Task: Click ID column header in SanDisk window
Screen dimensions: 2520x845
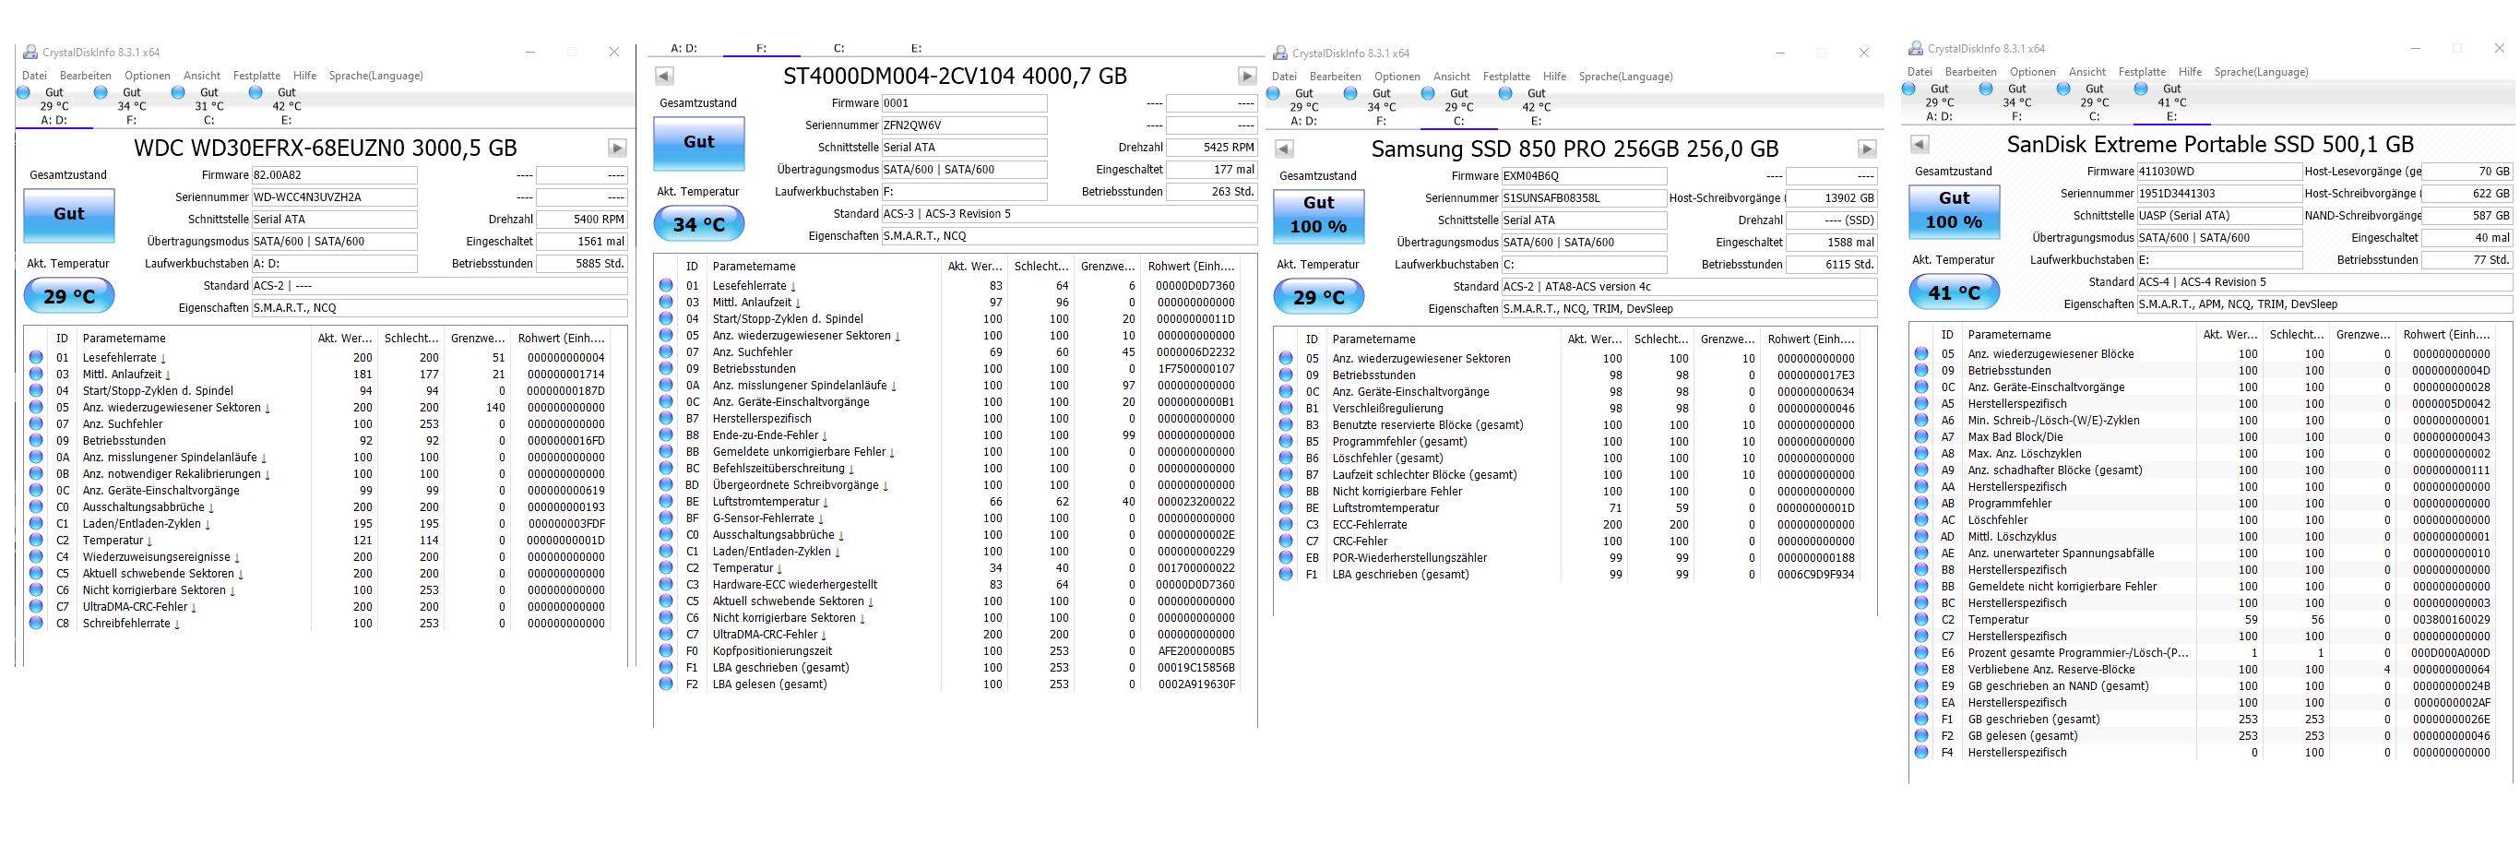Action: pos(1948,335)
